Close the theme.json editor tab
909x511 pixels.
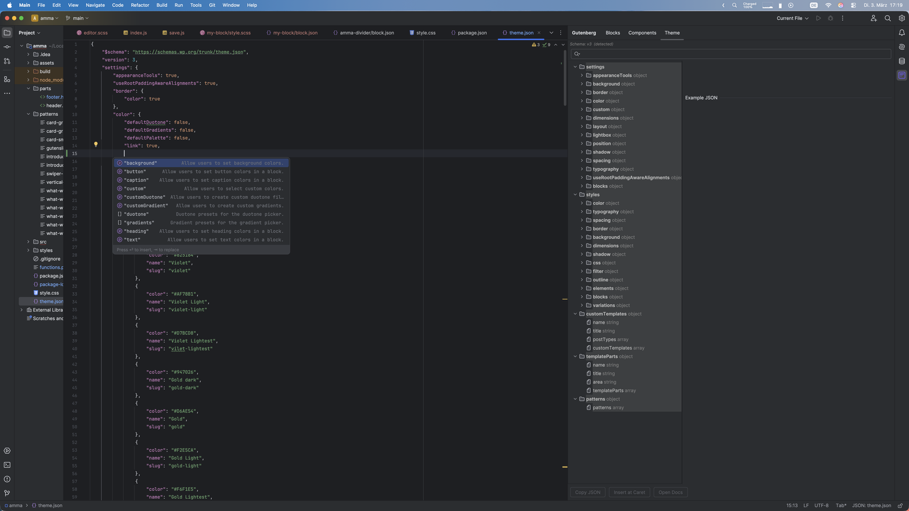(x=539, y=33)
